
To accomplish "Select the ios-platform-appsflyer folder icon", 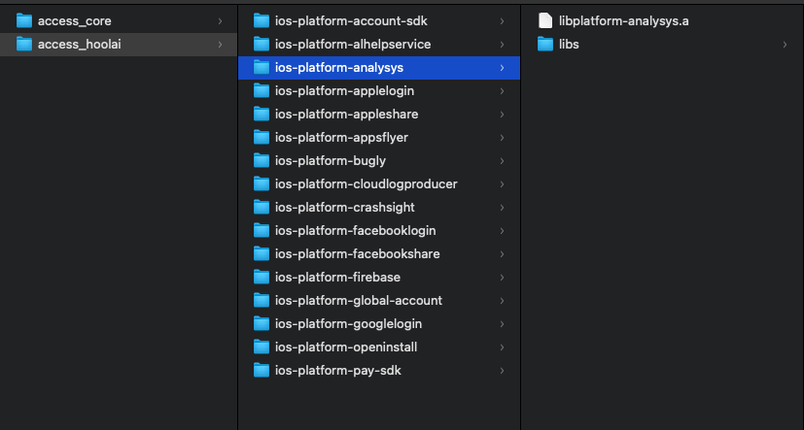I will (x=262, y=138).
